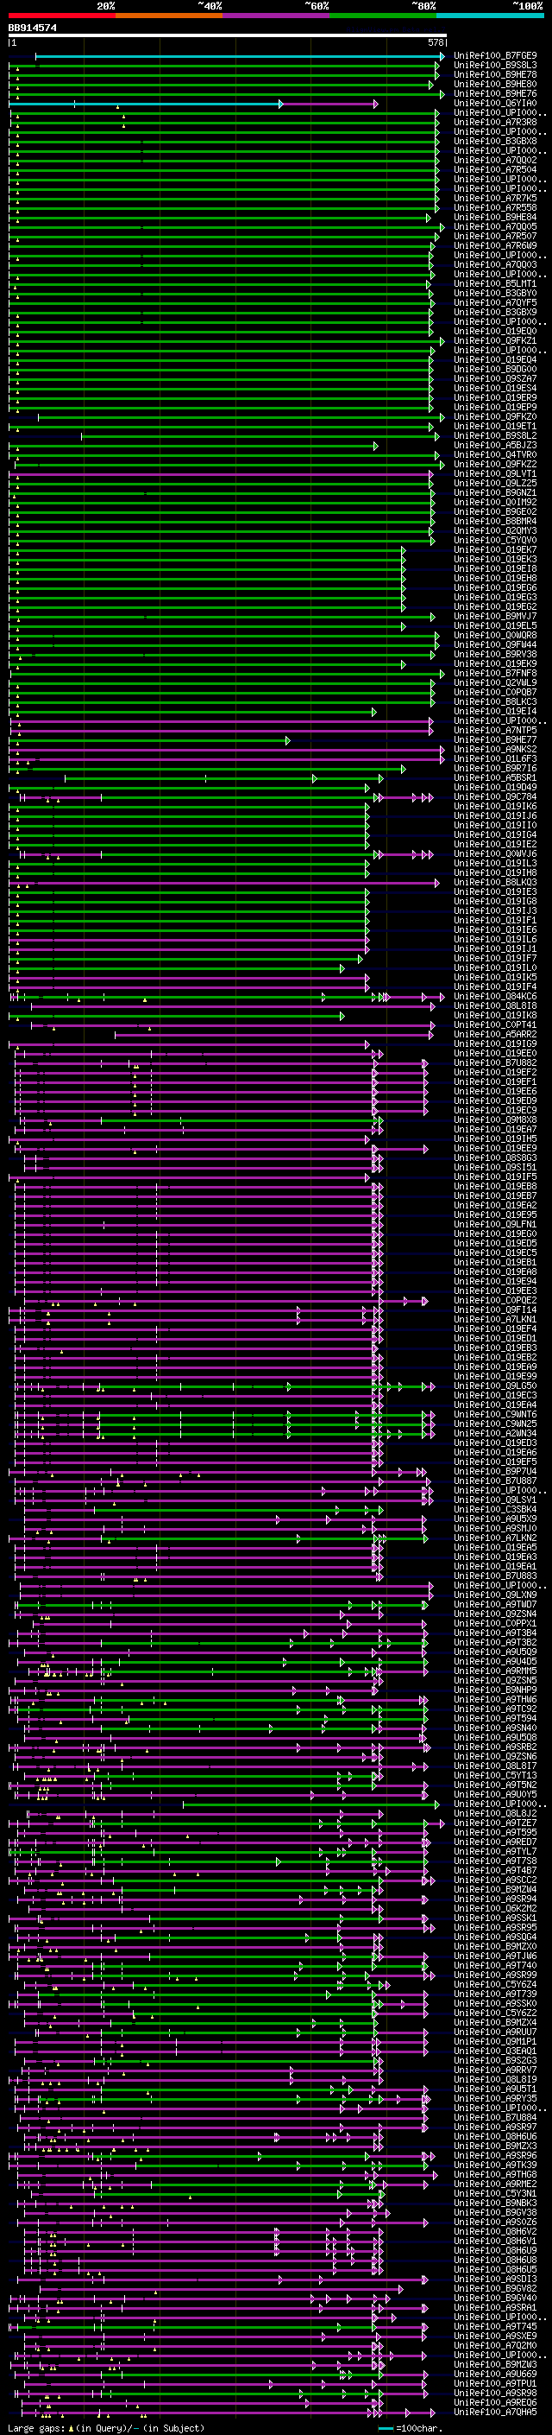Select label UniRef100_A7R6W9
Viewport: 552px width, 2435px height.
pyautogui.click(x=495, y=246)
